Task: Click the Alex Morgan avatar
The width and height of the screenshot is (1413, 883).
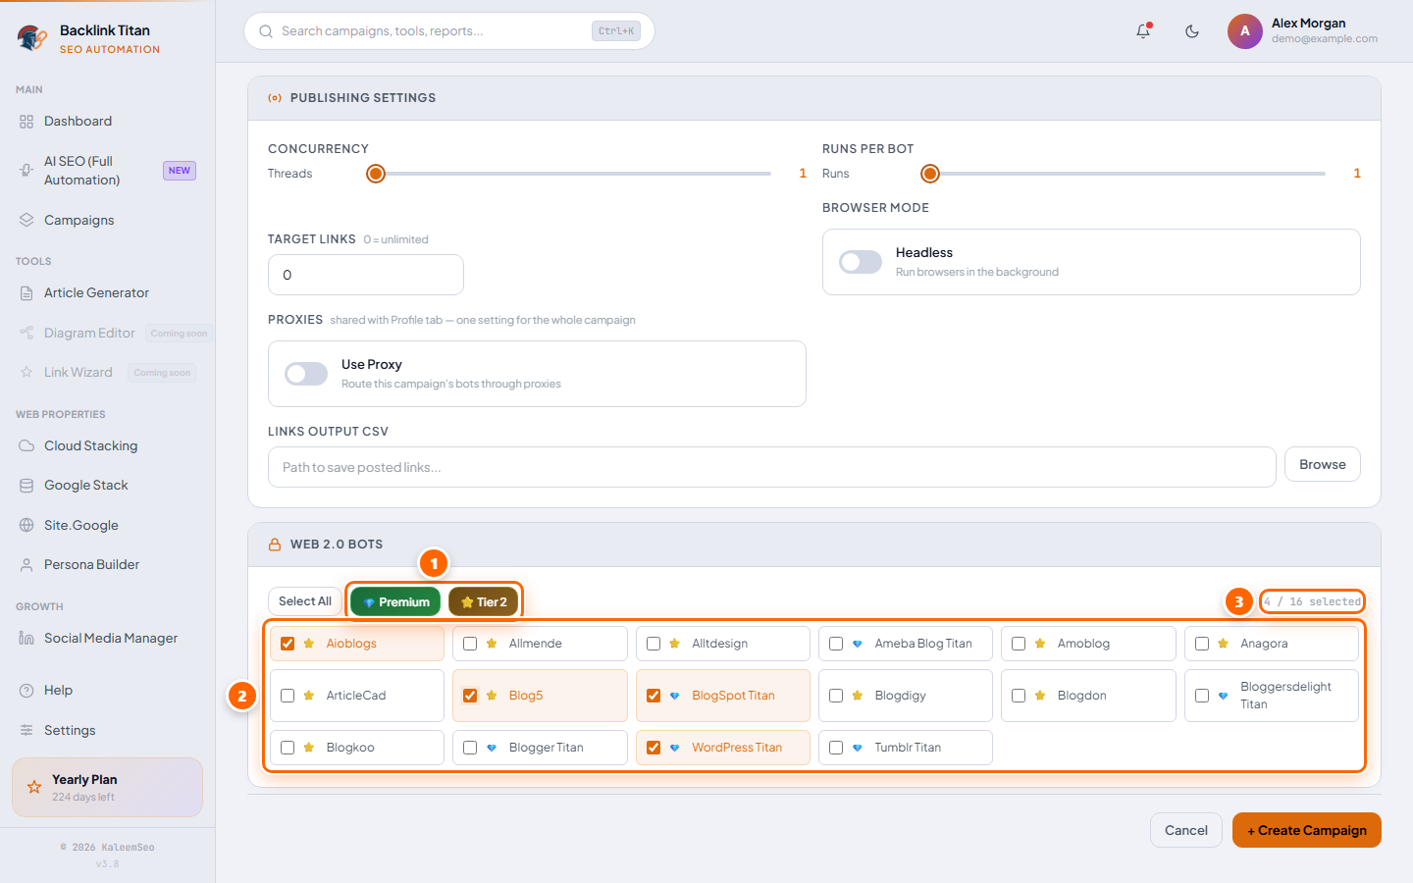Action: tap(1245, 31)
